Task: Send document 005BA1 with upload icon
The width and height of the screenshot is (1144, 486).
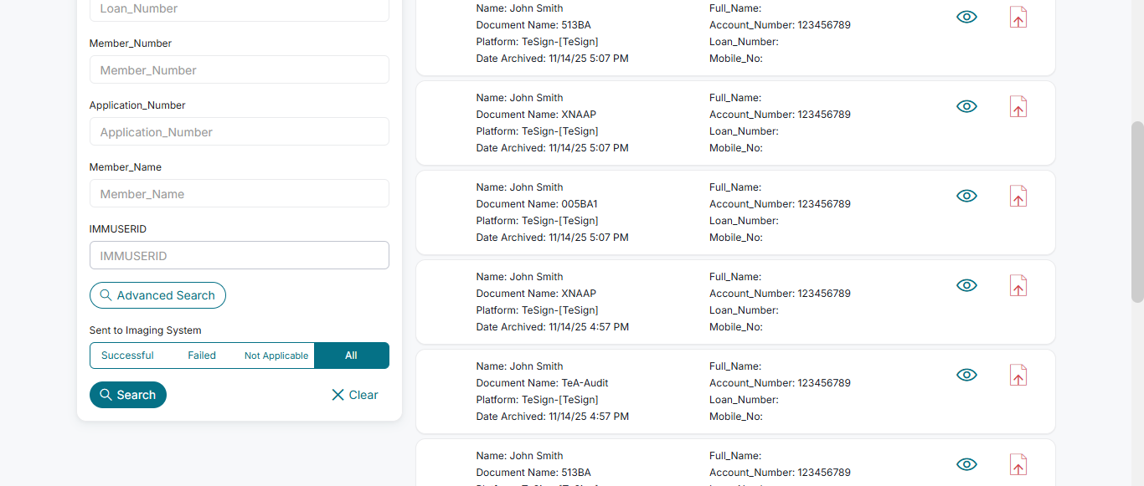Action: pyautogui.click(x=1018, y=196)
